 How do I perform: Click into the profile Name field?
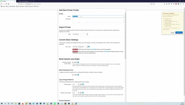[98, 16]
